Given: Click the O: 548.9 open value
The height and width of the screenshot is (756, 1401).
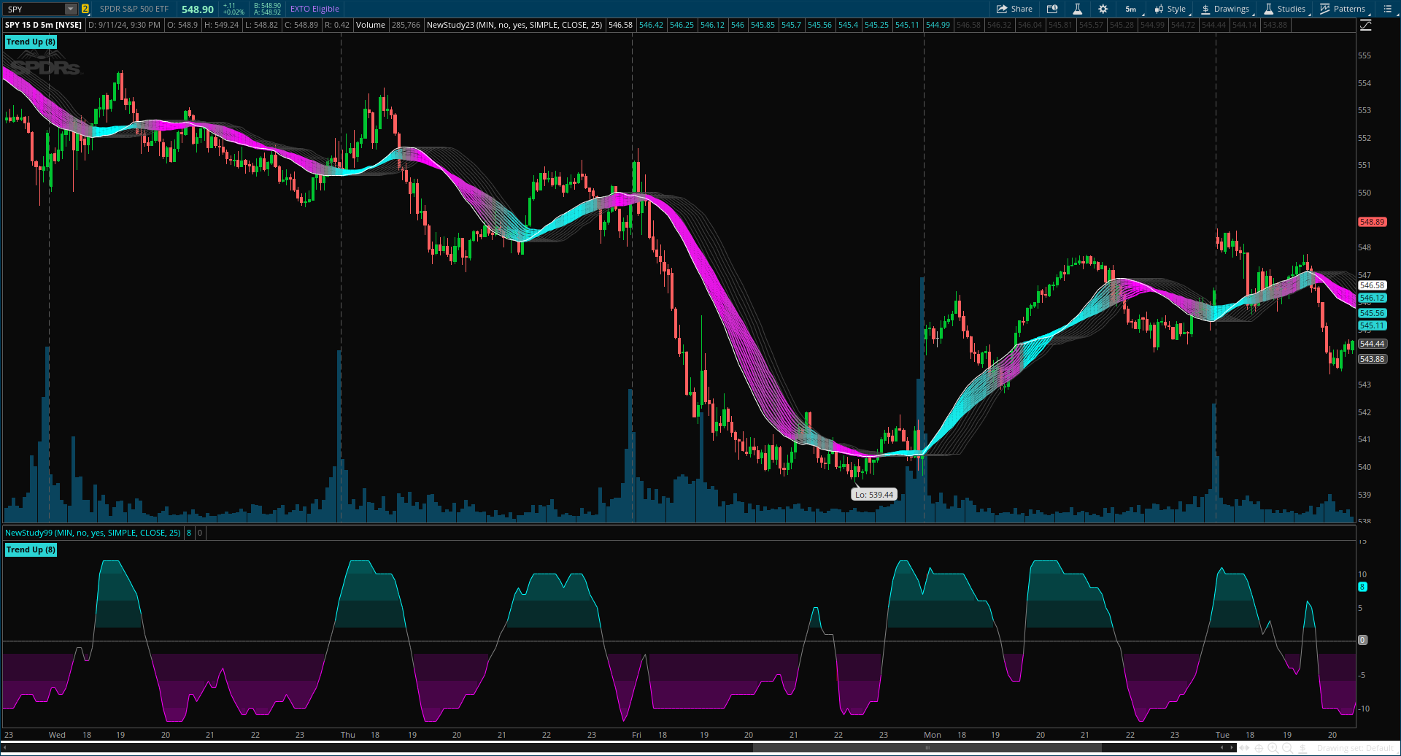Looking at the screenshot, I should (182, 25).
